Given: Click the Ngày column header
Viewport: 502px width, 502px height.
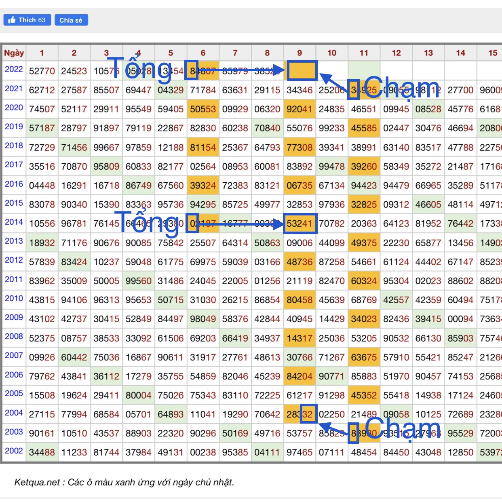Looking at the screenshot, I should [14, 53].
